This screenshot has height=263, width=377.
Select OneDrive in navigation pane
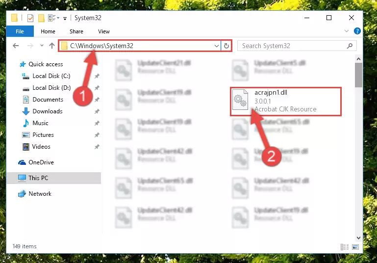(41, 162)
